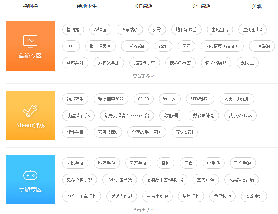
Task: Choose the 飞车端游 tag pill
Action: tap(130, 29)
